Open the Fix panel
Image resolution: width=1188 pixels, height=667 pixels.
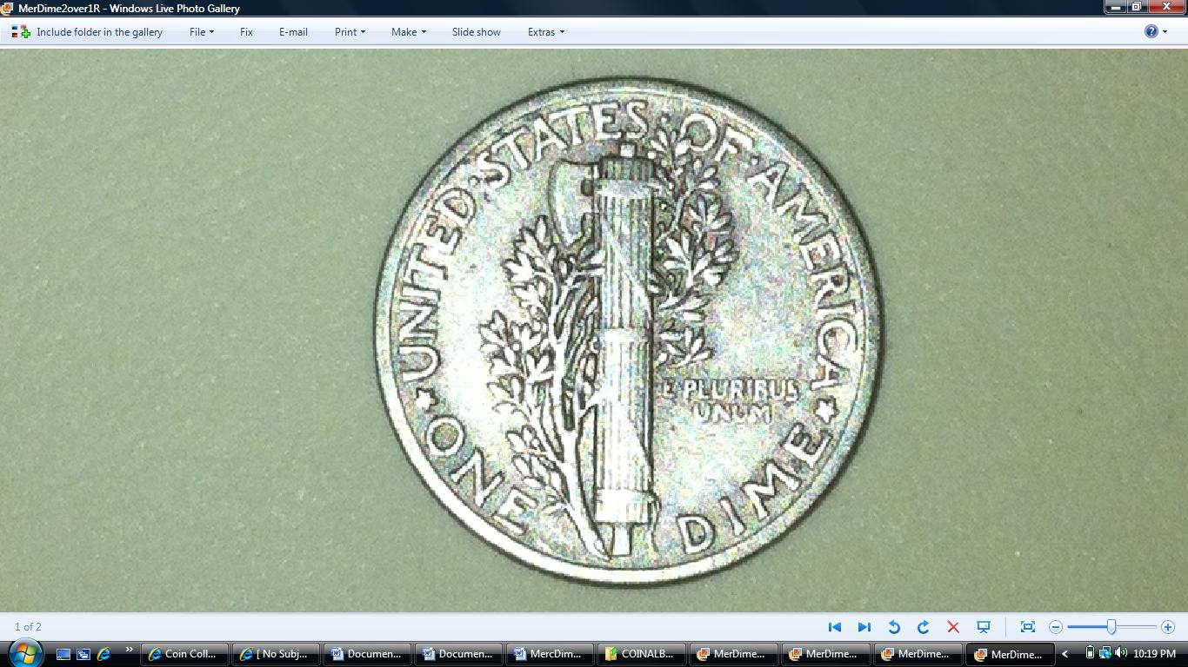[x=246, y=32]
